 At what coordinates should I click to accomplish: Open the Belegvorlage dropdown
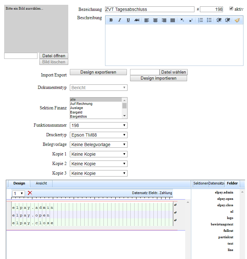pos(99,145)
